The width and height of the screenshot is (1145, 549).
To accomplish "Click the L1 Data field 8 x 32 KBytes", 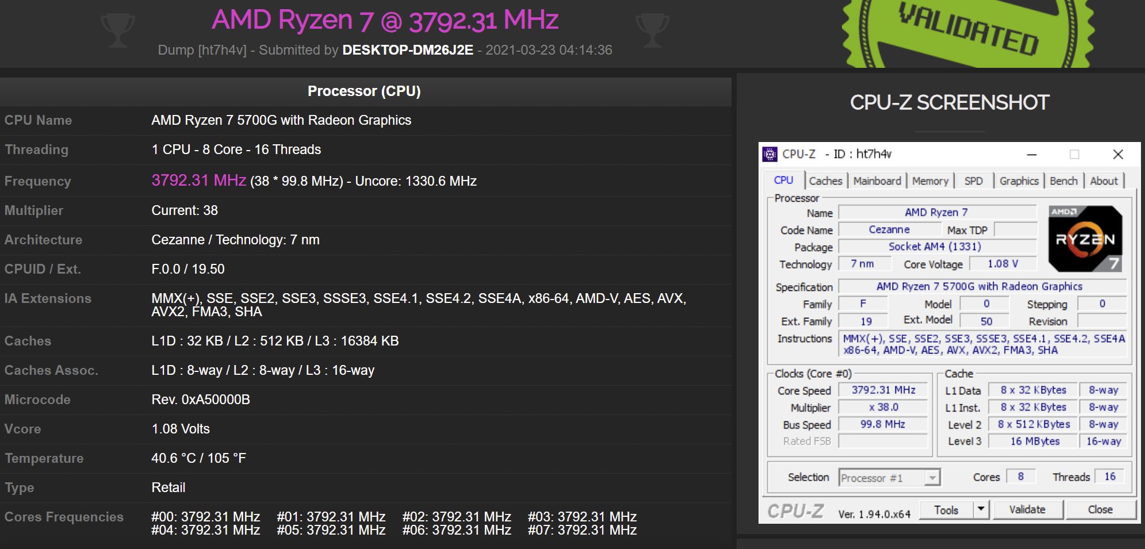I will coord(1033,390).
